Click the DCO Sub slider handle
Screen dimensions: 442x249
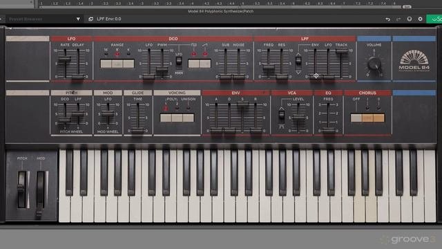[225, 77]
